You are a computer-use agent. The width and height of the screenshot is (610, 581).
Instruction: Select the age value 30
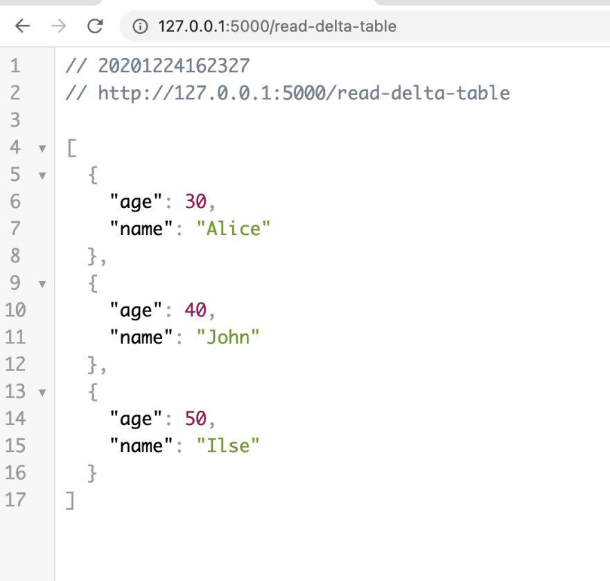[195, 201]
